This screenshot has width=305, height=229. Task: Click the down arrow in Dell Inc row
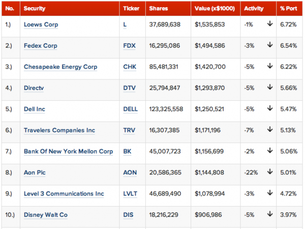click(269, 109)
